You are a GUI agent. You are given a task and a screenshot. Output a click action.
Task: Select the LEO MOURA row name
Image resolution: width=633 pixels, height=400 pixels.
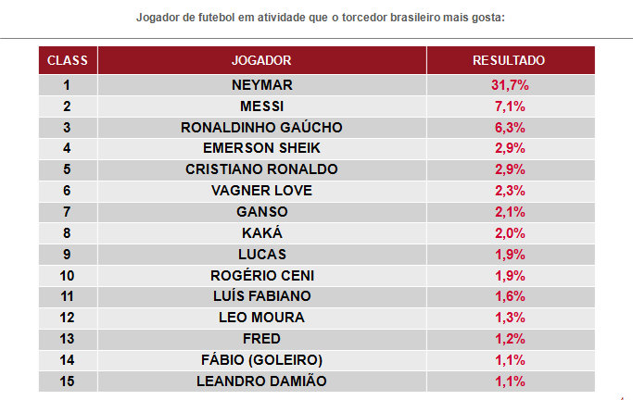261,318
